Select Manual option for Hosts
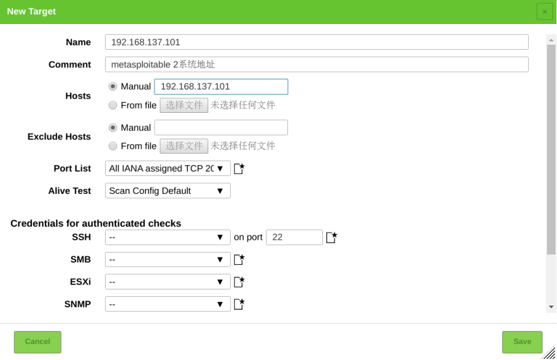Image resolution: width=557 pixels, height=360 pixels. click(113, 86)
